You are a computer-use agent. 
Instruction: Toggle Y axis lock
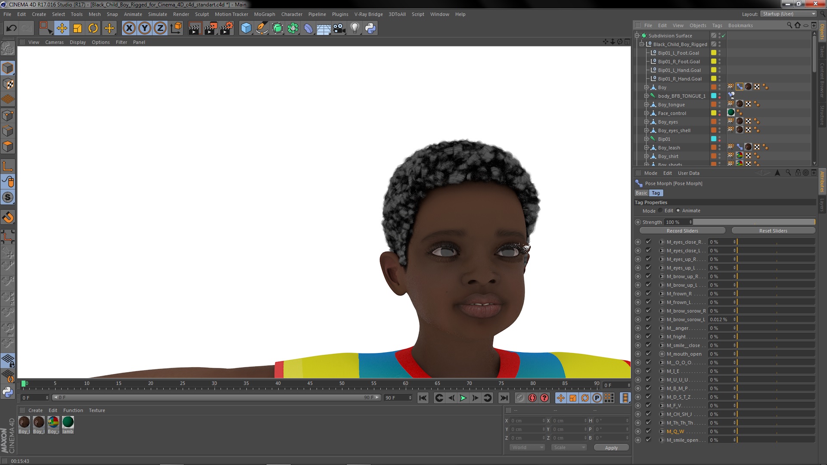(145, 28)
